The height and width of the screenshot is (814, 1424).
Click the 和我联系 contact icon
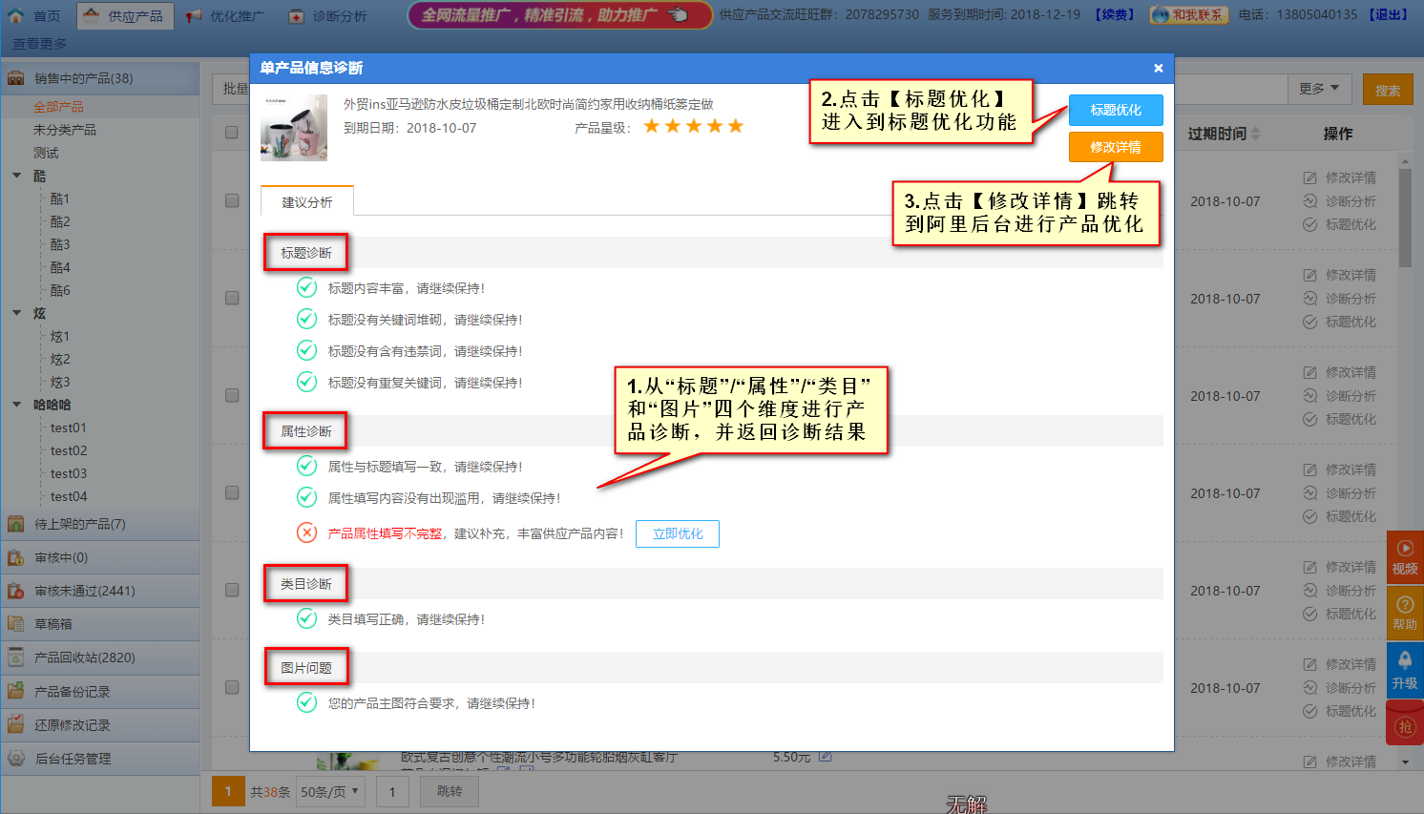pyautogui.click(x=1188, y=15)
